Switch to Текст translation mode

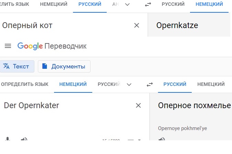point(17,66)
